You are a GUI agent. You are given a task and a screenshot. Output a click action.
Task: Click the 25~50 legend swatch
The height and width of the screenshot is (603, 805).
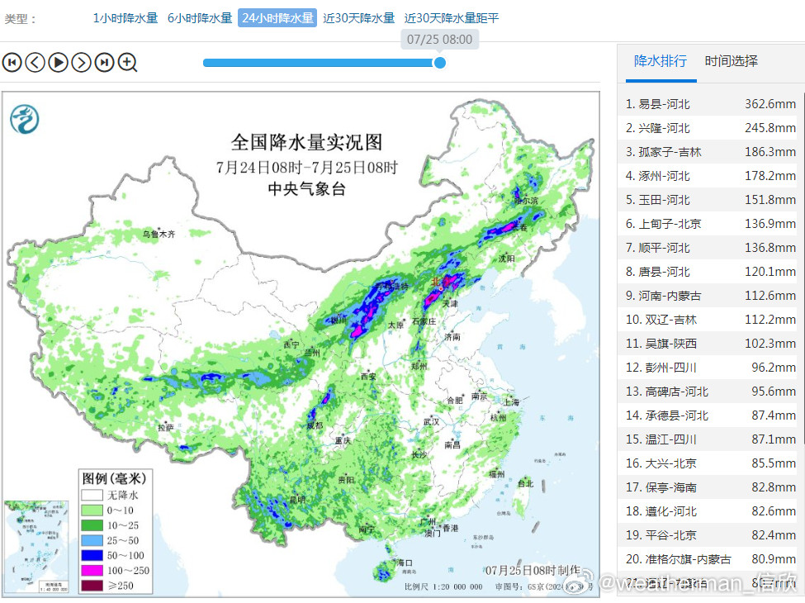pyautogui.click(x=92, y=540)
